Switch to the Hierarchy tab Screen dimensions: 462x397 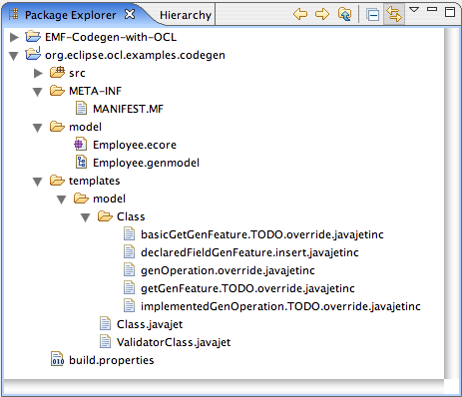point(186,15)
